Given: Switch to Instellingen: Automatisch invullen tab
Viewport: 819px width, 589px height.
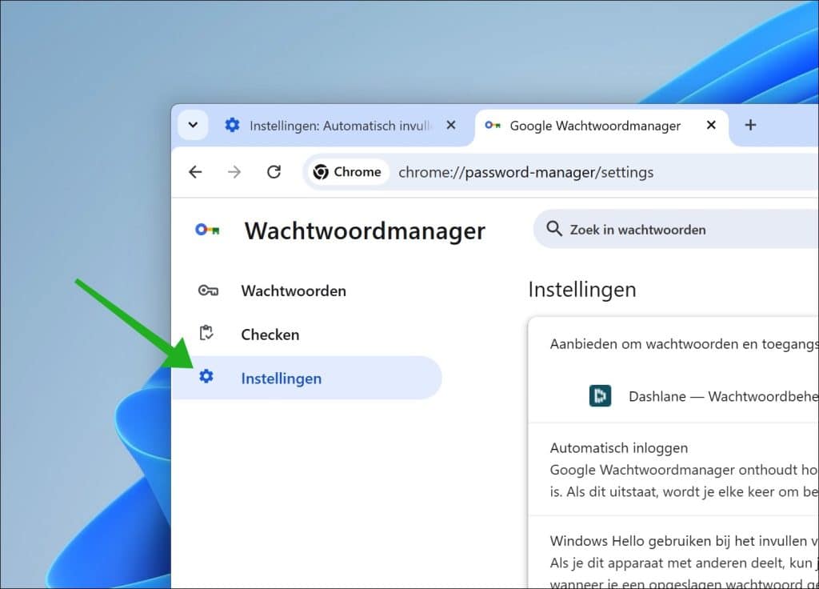Looking at the screenshot, I should click(339, 126).
